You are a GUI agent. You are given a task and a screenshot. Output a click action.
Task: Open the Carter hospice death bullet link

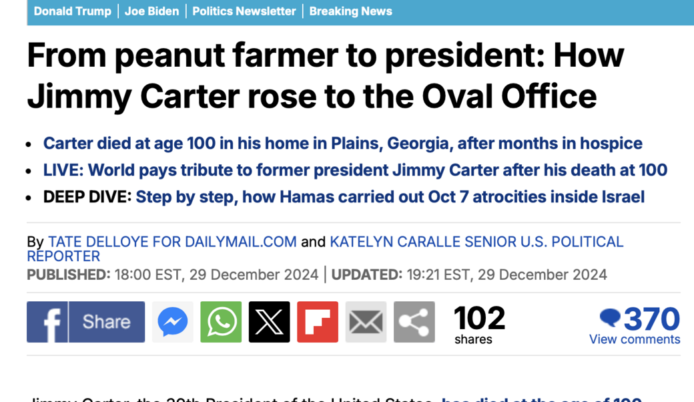(342, 143)
